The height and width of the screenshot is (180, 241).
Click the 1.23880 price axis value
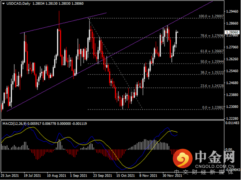(x=232, y=95)
